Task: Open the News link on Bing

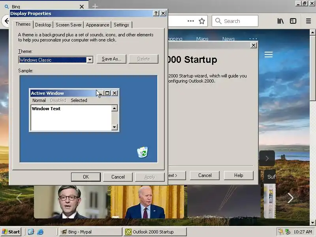Action: pyautogui.click(x=229, y=39)
